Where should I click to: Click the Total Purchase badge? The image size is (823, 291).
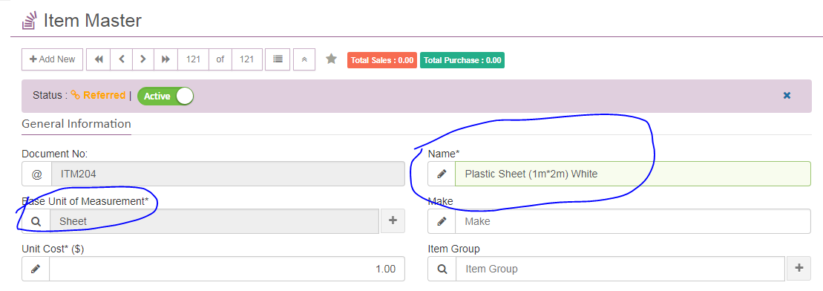(462, 60)
